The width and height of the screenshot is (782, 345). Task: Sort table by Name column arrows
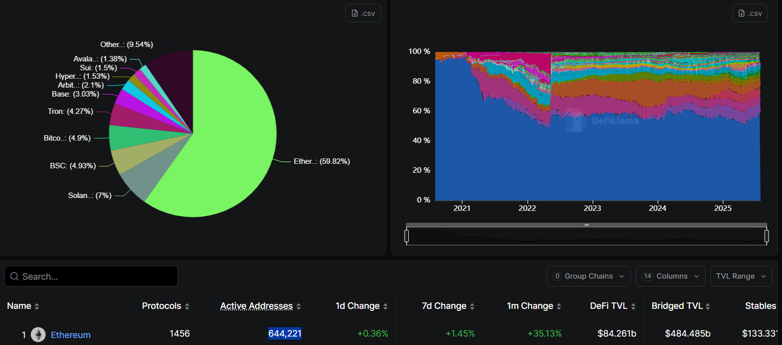click(x=37, y=306)
